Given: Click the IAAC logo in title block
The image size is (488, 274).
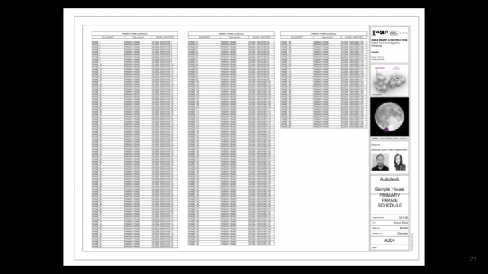Looking at the screenshot, I should pyautogui.click(x=378, y=32).
